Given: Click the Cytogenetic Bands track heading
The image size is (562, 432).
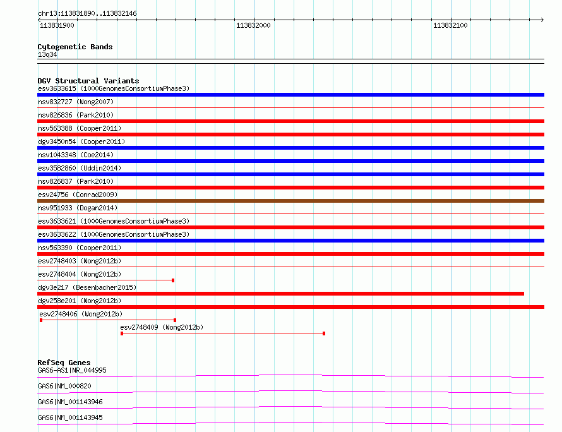Looking at the screenshot, I should [75, 47].
